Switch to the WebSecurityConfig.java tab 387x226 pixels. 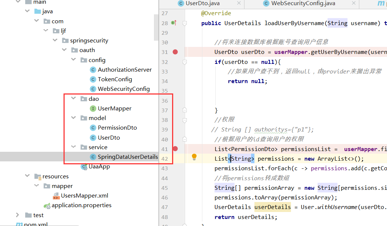click(x=303, y=3)
